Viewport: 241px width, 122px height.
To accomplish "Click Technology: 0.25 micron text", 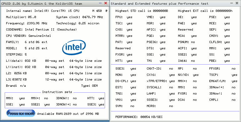I will click(x=78, y=23).
